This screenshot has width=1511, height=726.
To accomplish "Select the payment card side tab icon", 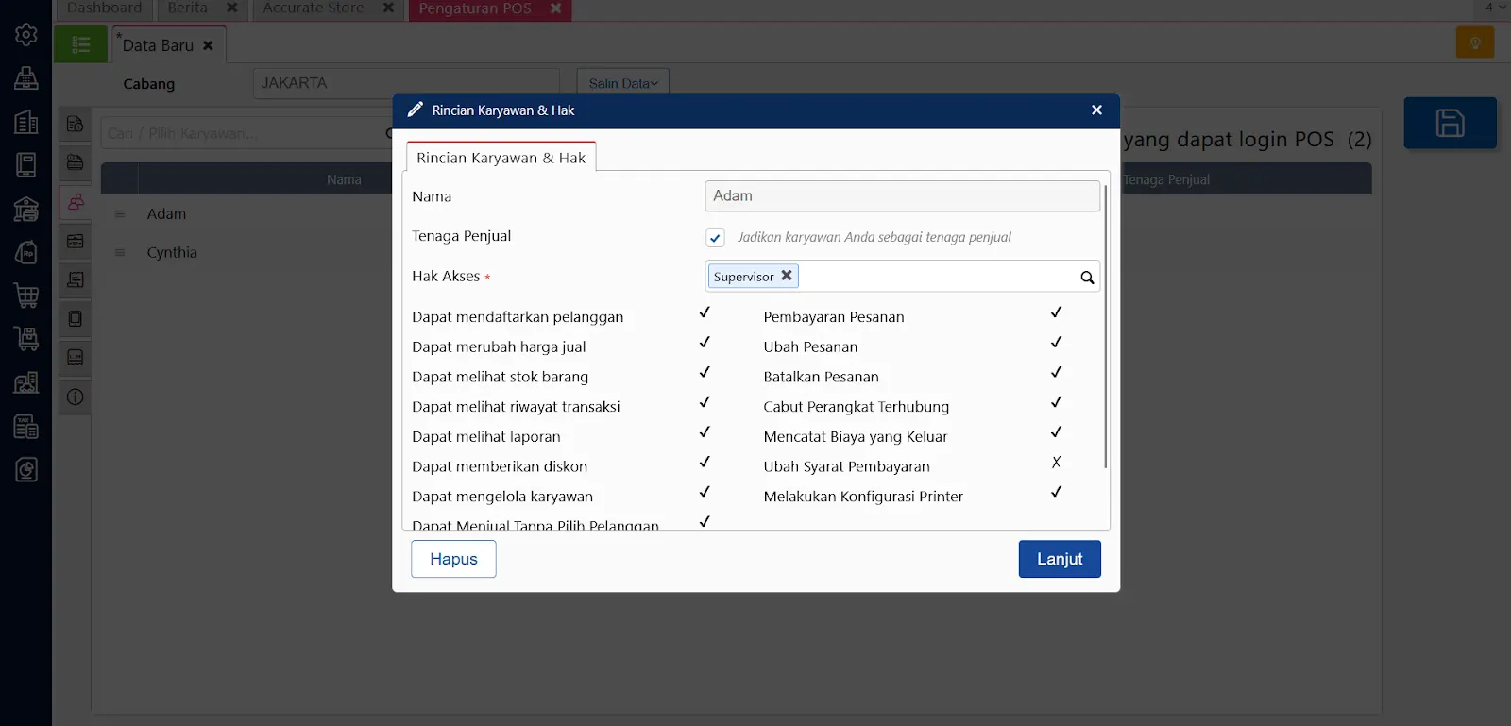I will pyautogui.click(x=76, y=162).
